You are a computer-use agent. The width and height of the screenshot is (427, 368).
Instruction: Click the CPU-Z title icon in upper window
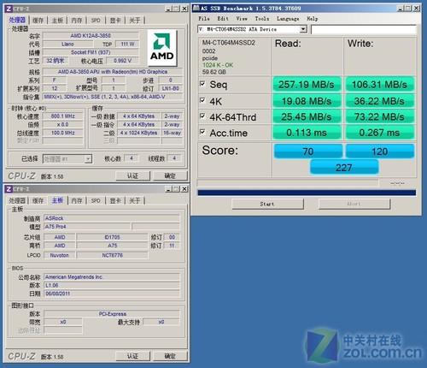point(9,9)
